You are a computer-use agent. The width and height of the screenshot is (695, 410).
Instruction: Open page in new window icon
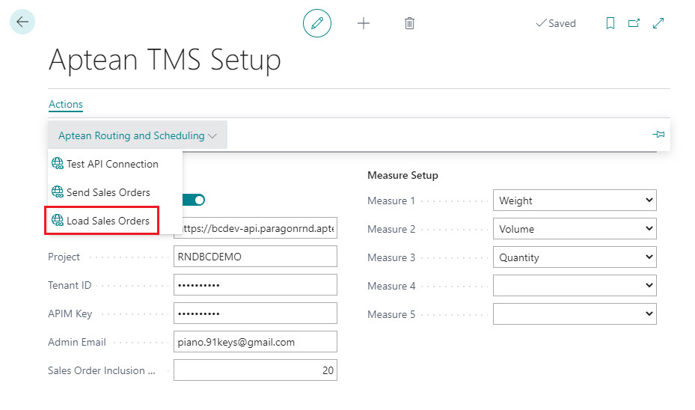tap(634, 23)
